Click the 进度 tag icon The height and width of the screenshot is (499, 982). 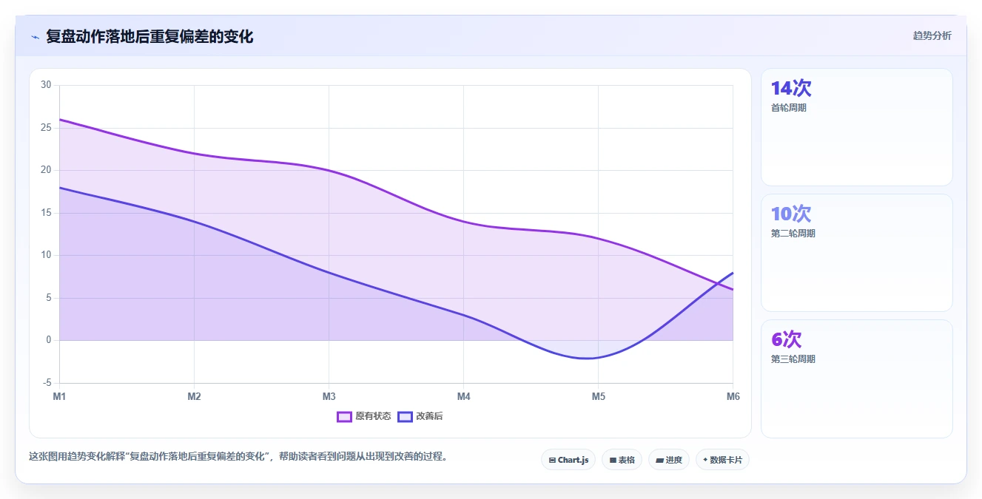[x=659, y=460]
